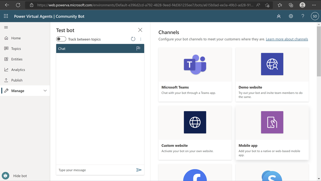The height and width of the screenshot is (181, 321).
Task: Click the Chat header label
Action: point(62,49)
